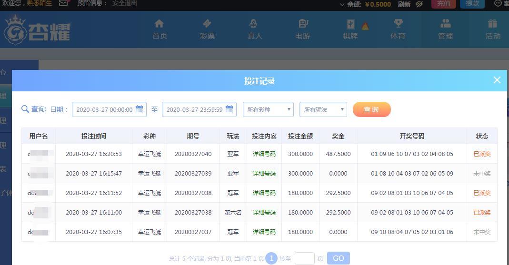Click 未中奖 status in 16:15:47 row
This screenshot has height=265, width=509.
click(482, 174)
